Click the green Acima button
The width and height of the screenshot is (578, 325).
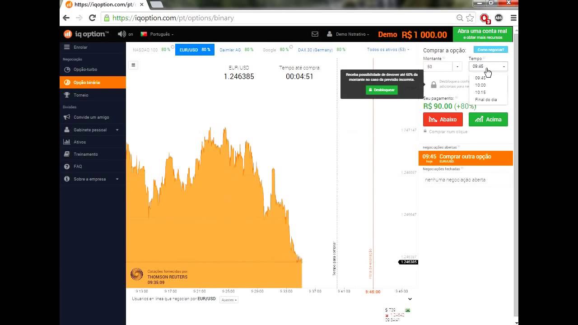488,119
